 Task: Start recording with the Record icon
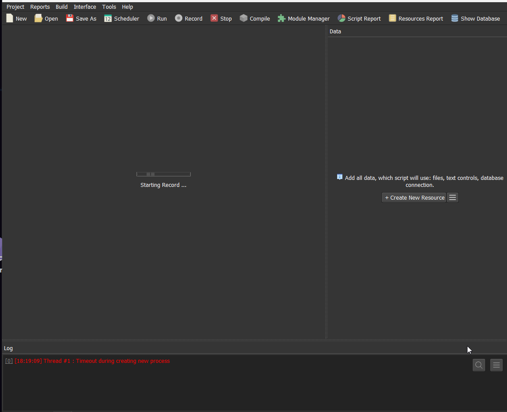(179, 18)
